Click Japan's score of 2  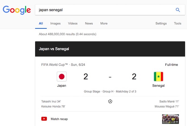pos(86,77)
